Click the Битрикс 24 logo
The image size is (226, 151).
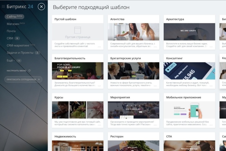click(x=20, y=7)
